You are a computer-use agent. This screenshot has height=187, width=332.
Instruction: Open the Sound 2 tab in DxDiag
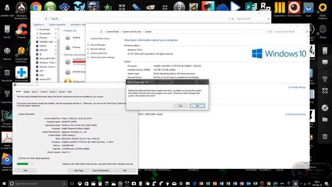(44, 91)
